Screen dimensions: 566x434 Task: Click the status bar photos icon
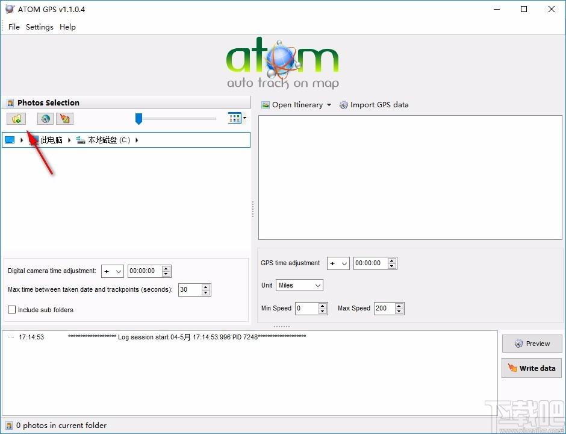[9, 426]
